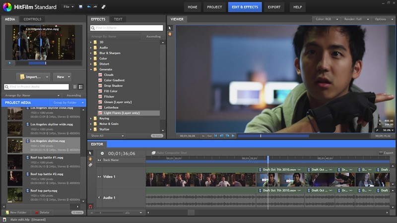The height and width of the screenshot is (223, 397).
Task: Open the Controls tab
Action: [x=33, y=19]
